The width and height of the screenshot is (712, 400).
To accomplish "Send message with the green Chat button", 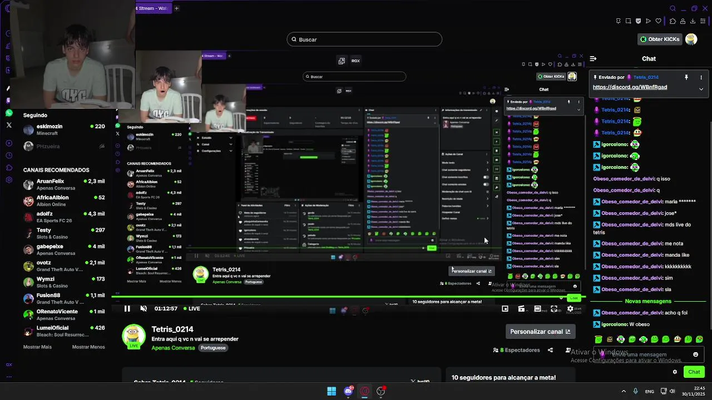I will (694, 372).
